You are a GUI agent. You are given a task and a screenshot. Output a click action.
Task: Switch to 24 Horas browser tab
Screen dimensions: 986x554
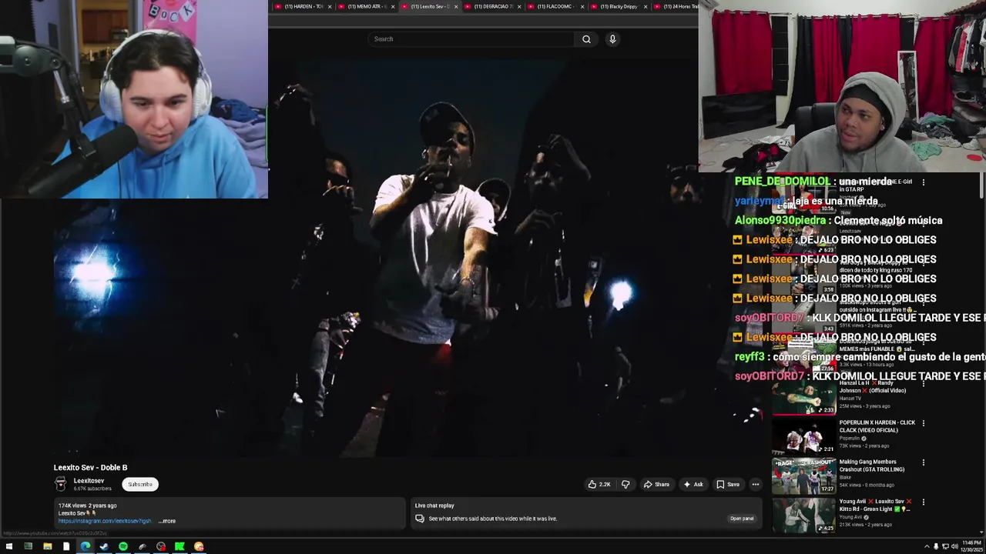pos(676,7)
